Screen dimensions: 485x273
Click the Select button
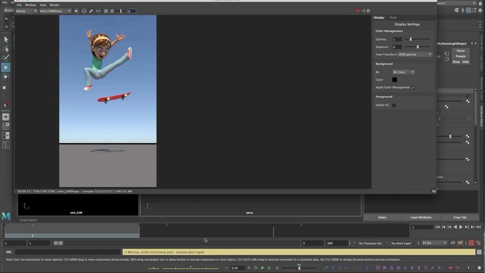tap(382, 217)
